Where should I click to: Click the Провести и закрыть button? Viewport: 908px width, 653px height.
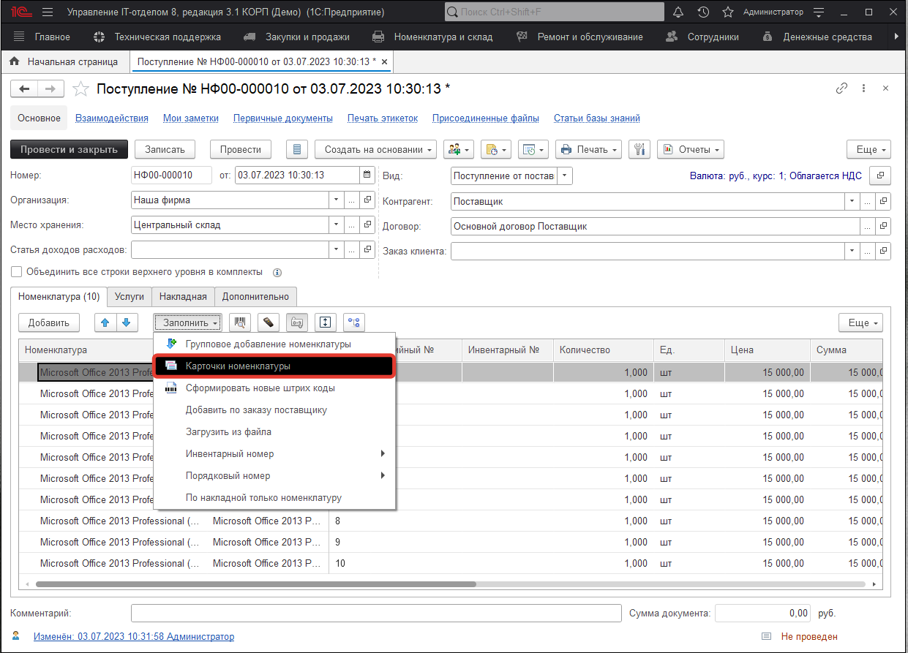pos(69,150)
